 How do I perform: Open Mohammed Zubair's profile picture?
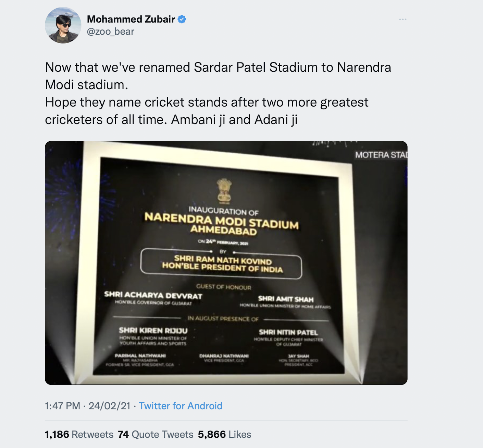(x=63, y=25)
